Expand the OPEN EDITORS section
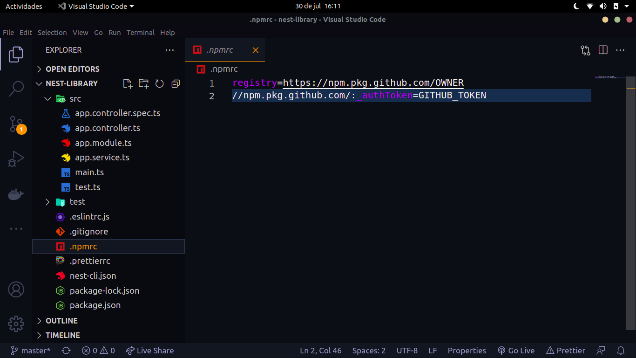The height and width of the screenshot is (358, 636). [108, 69]
